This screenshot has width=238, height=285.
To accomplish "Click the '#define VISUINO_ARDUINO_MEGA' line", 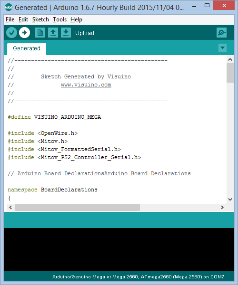I will [54, 117].
